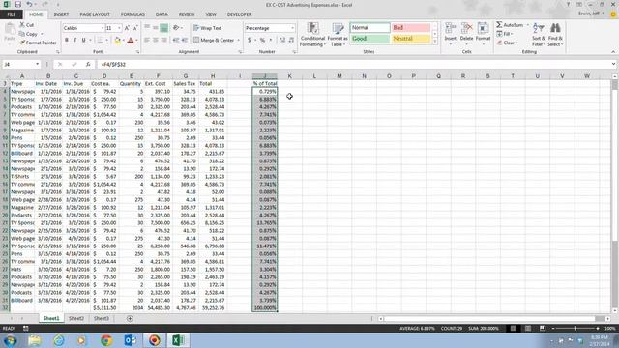619x348 pixels.
Task: Open the Sort & Filter dropdown
Action: (539, 35)
